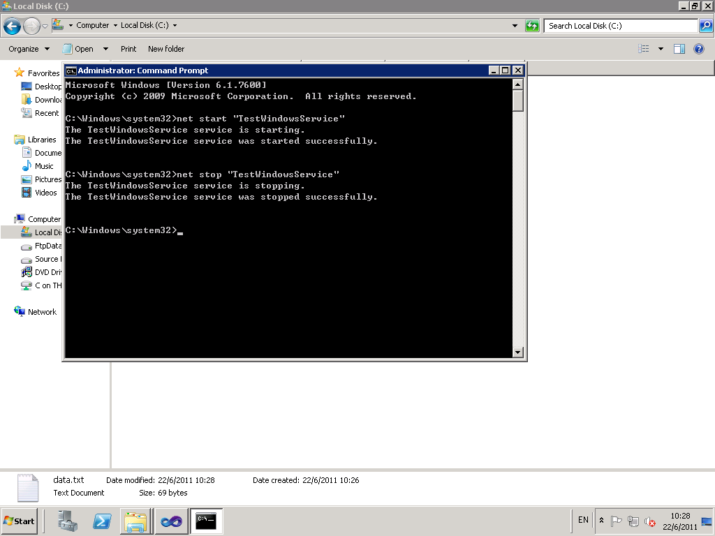Open recent pages dropdown beside forward arrow
This screenshot has height=536, width=715.
click(45, 27)
